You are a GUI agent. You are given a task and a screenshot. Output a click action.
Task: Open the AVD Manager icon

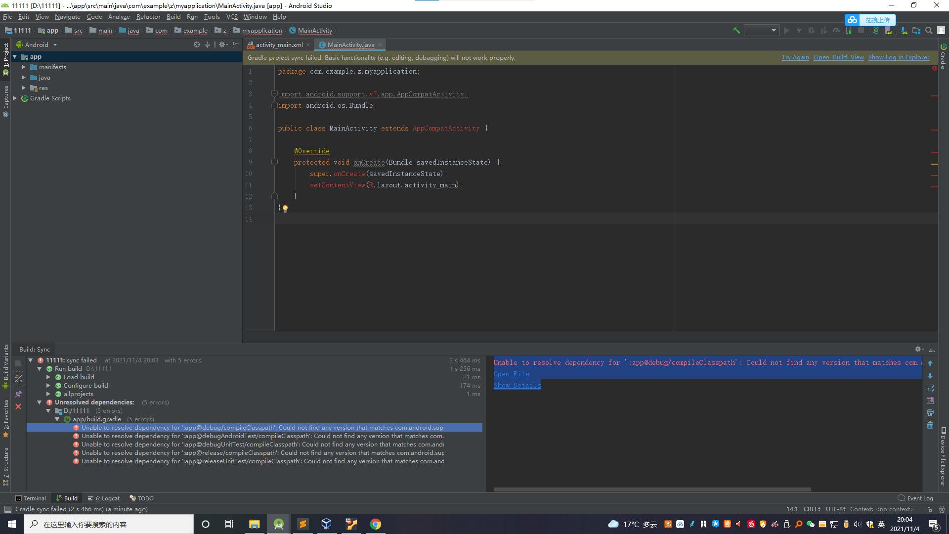(x=889, y=31)
